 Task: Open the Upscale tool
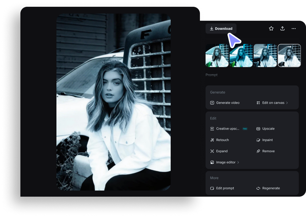tap(268, 129)
